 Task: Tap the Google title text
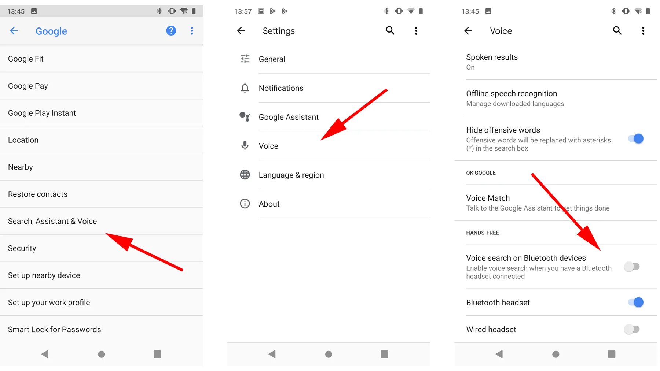[x=51, y=31]
